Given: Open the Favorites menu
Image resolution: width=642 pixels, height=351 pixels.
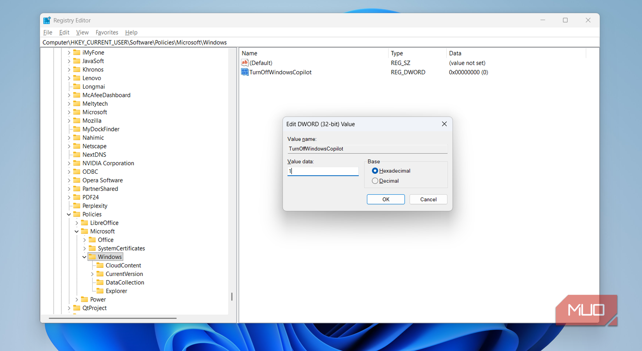Looking at the screenshot, I should coord(107,32).
